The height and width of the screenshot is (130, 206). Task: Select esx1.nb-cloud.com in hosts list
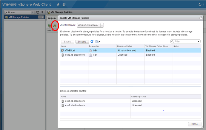coord(130,101)
